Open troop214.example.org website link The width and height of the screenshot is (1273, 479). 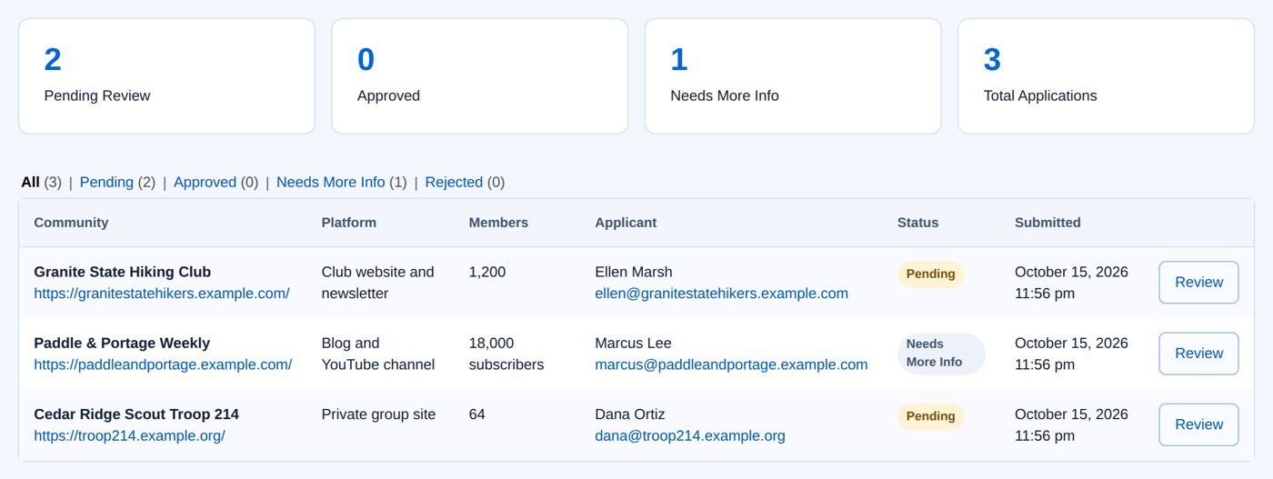pyautogui.click(x=129, y=435)
